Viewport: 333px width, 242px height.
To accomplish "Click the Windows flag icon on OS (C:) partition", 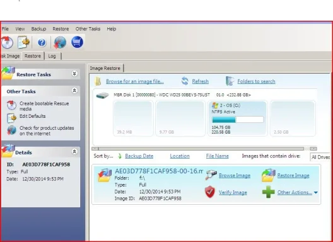I will [215, 105].
